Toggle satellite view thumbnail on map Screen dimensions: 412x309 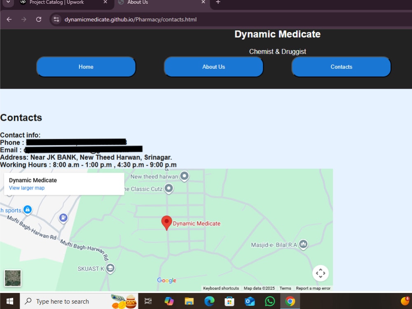(x=13, y=278)
